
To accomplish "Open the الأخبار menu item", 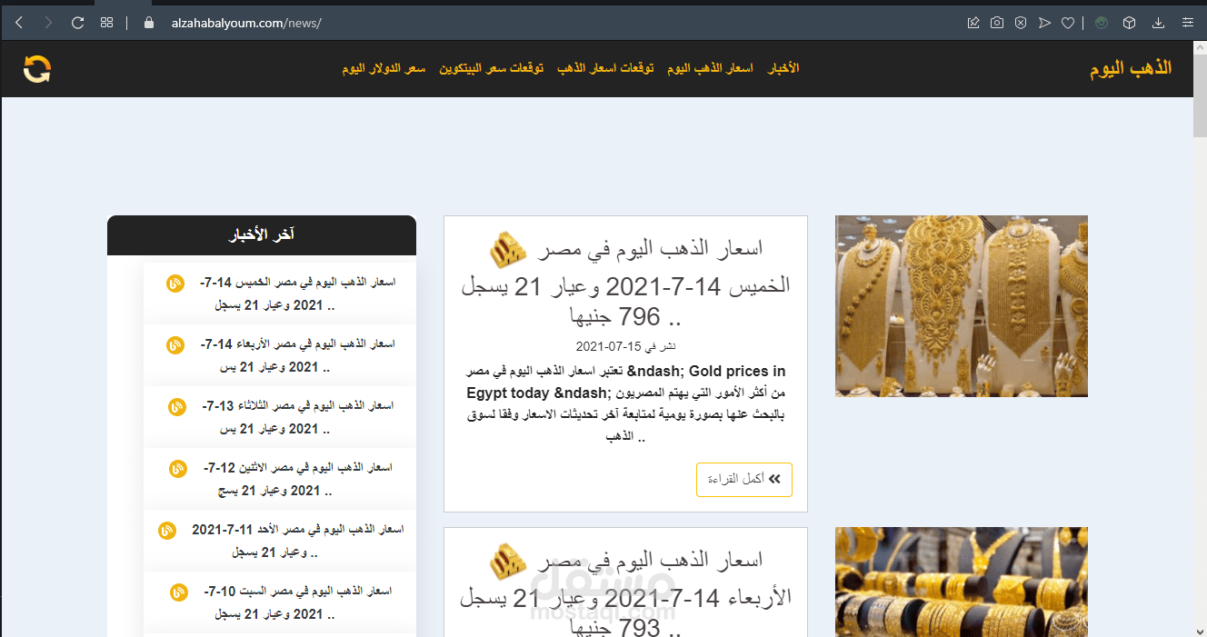I will click(783, 68).
